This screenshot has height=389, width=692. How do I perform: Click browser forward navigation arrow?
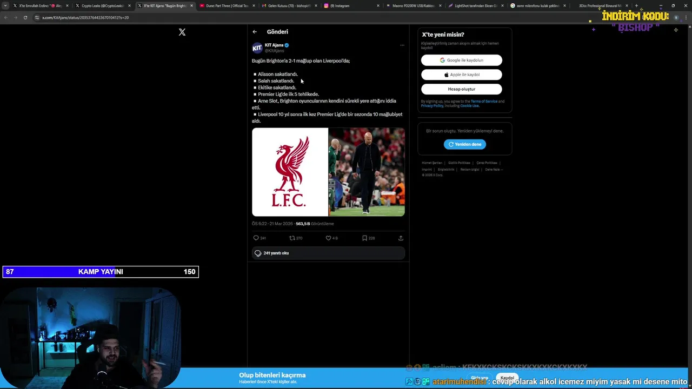pos(15,17)
